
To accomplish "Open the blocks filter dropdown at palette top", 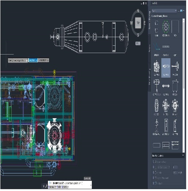I will (164, 11).
